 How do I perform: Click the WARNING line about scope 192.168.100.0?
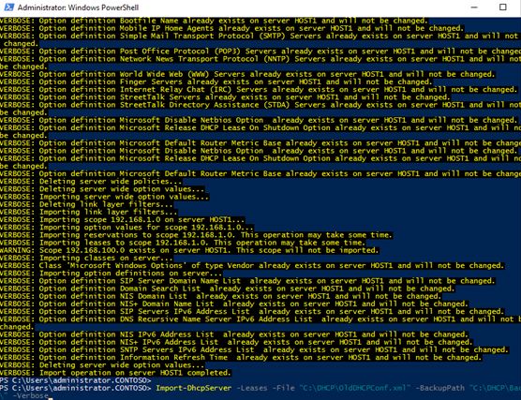(189, 250)
